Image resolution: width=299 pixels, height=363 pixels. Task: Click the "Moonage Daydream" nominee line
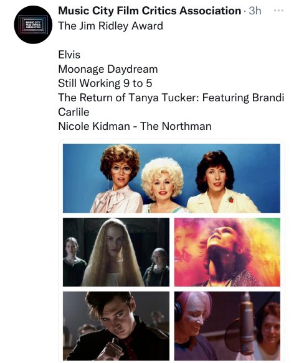pos(108,69)
